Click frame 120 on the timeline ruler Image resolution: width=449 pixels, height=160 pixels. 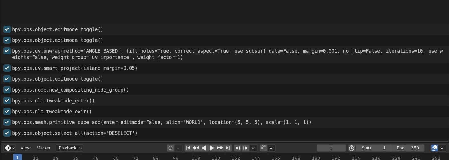pos(216,158)
